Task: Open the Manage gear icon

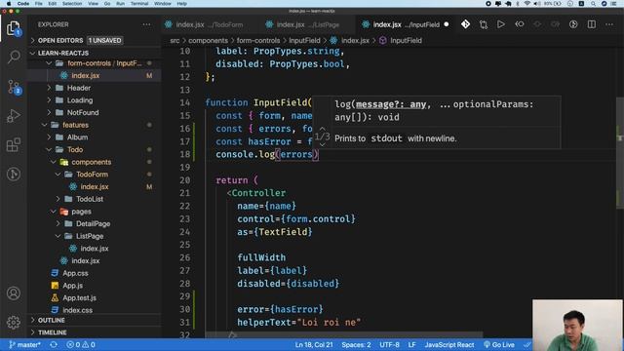Action: (14, 322)
